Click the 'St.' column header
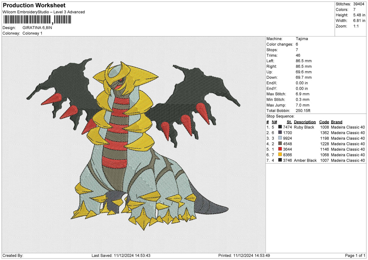Image resolution: width=368 pixels, height=260 pixels. pos(289,122)
